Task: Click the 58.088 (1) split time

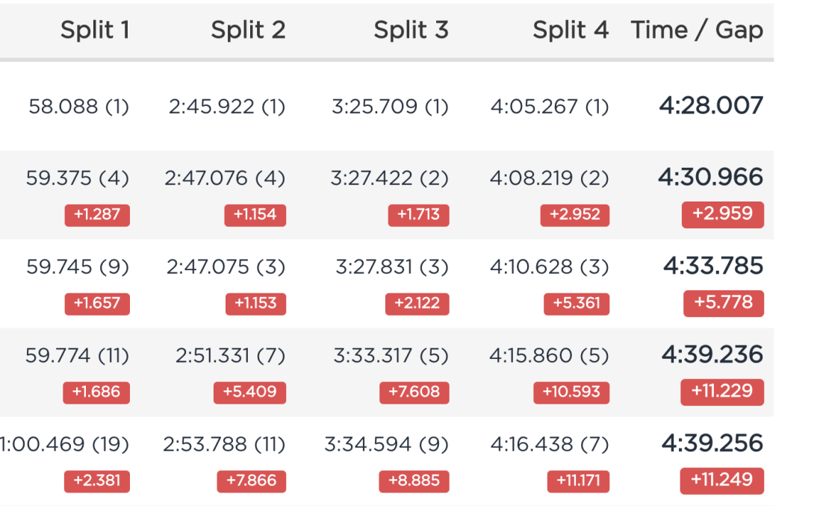Action: pos(79,107)
